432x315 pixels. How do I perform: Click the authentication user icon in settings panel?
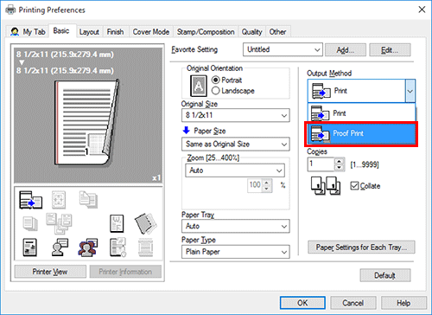pyautogui.click(x=60, y=247)
